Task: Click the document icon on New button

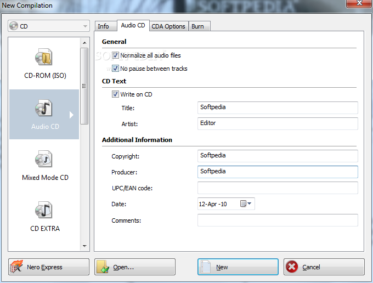Action: tap(206, 267)
